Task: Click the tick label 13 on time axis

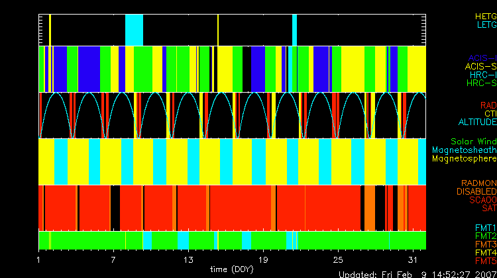Action: 188,259
